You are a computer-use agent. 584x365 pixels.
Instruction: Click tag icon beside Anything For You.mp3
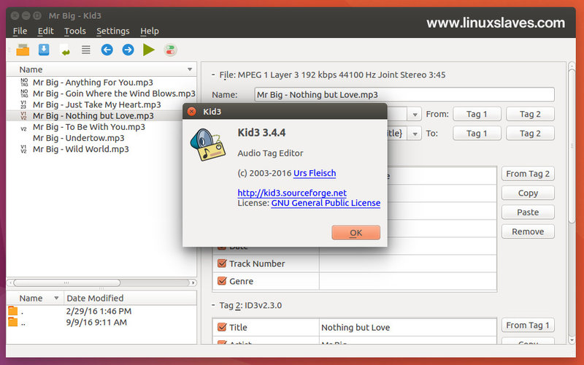click(x=24, y=82)
